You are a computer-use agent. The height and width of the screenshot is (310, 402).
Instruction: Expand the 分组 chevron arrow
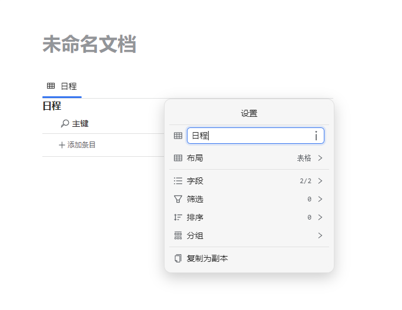[x=320, y=235]
